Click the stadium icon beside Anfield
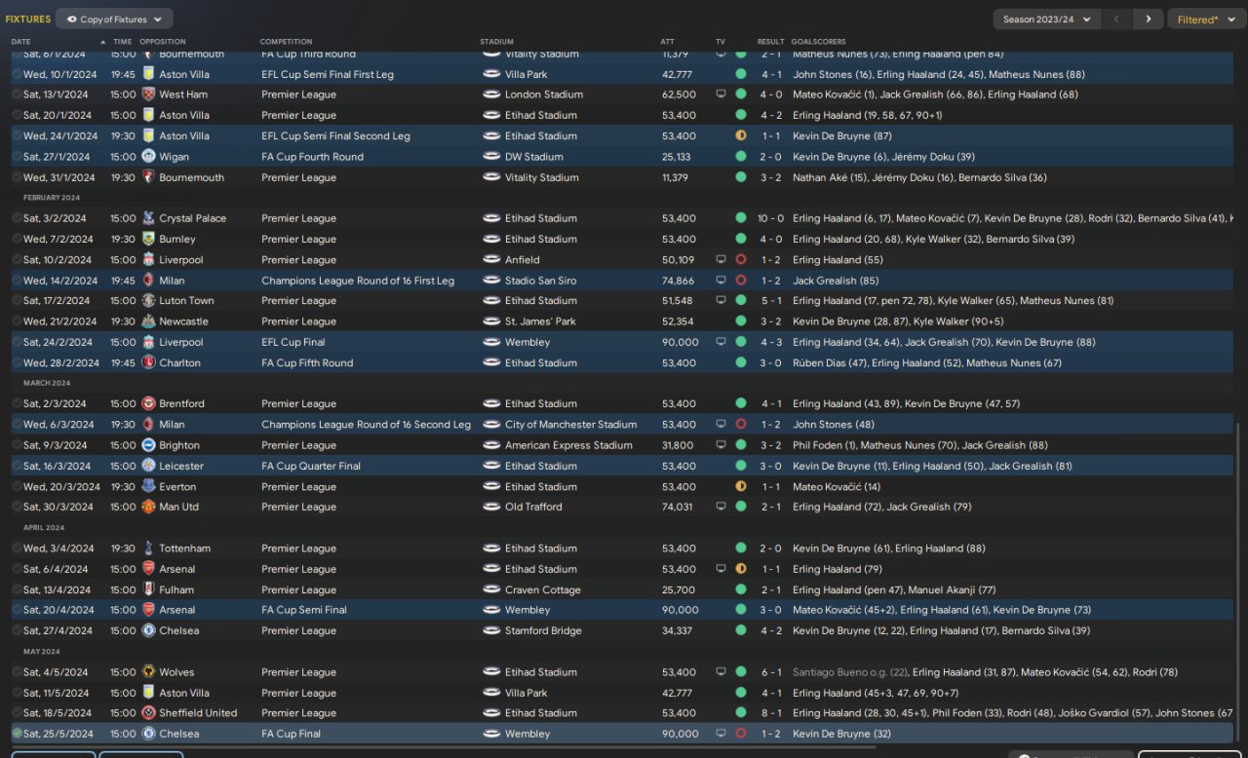Viewport: 1248px width, 758px height. (490, 260)
